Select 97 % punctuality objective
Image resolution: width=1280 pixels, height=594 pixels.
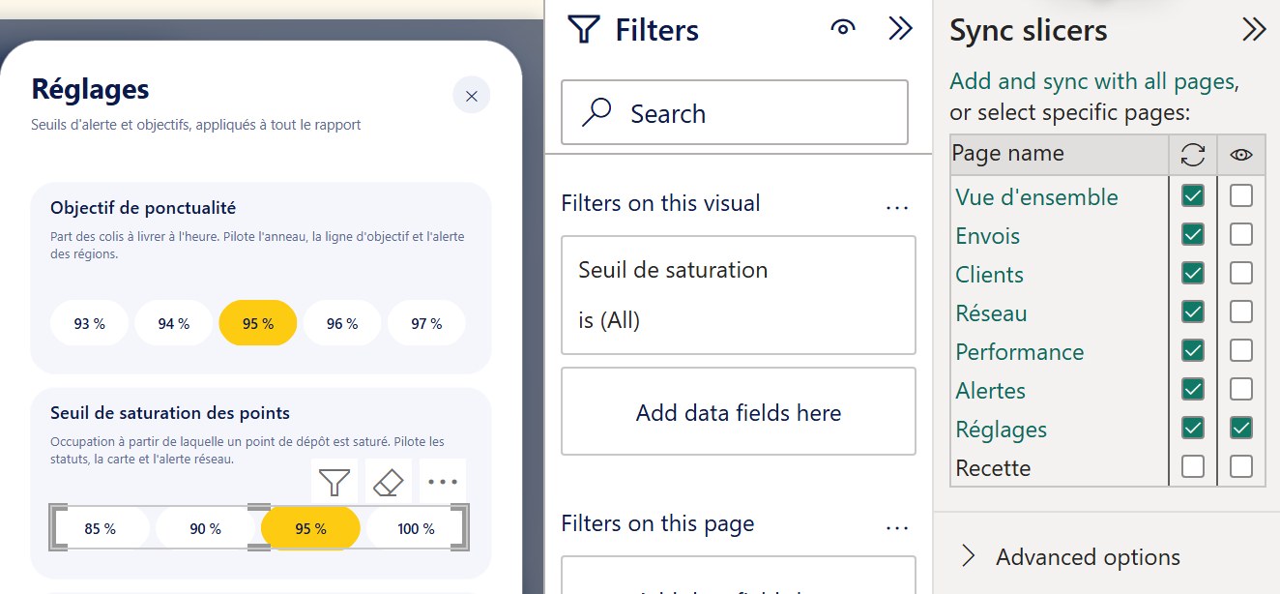click(x=426, y=323)
